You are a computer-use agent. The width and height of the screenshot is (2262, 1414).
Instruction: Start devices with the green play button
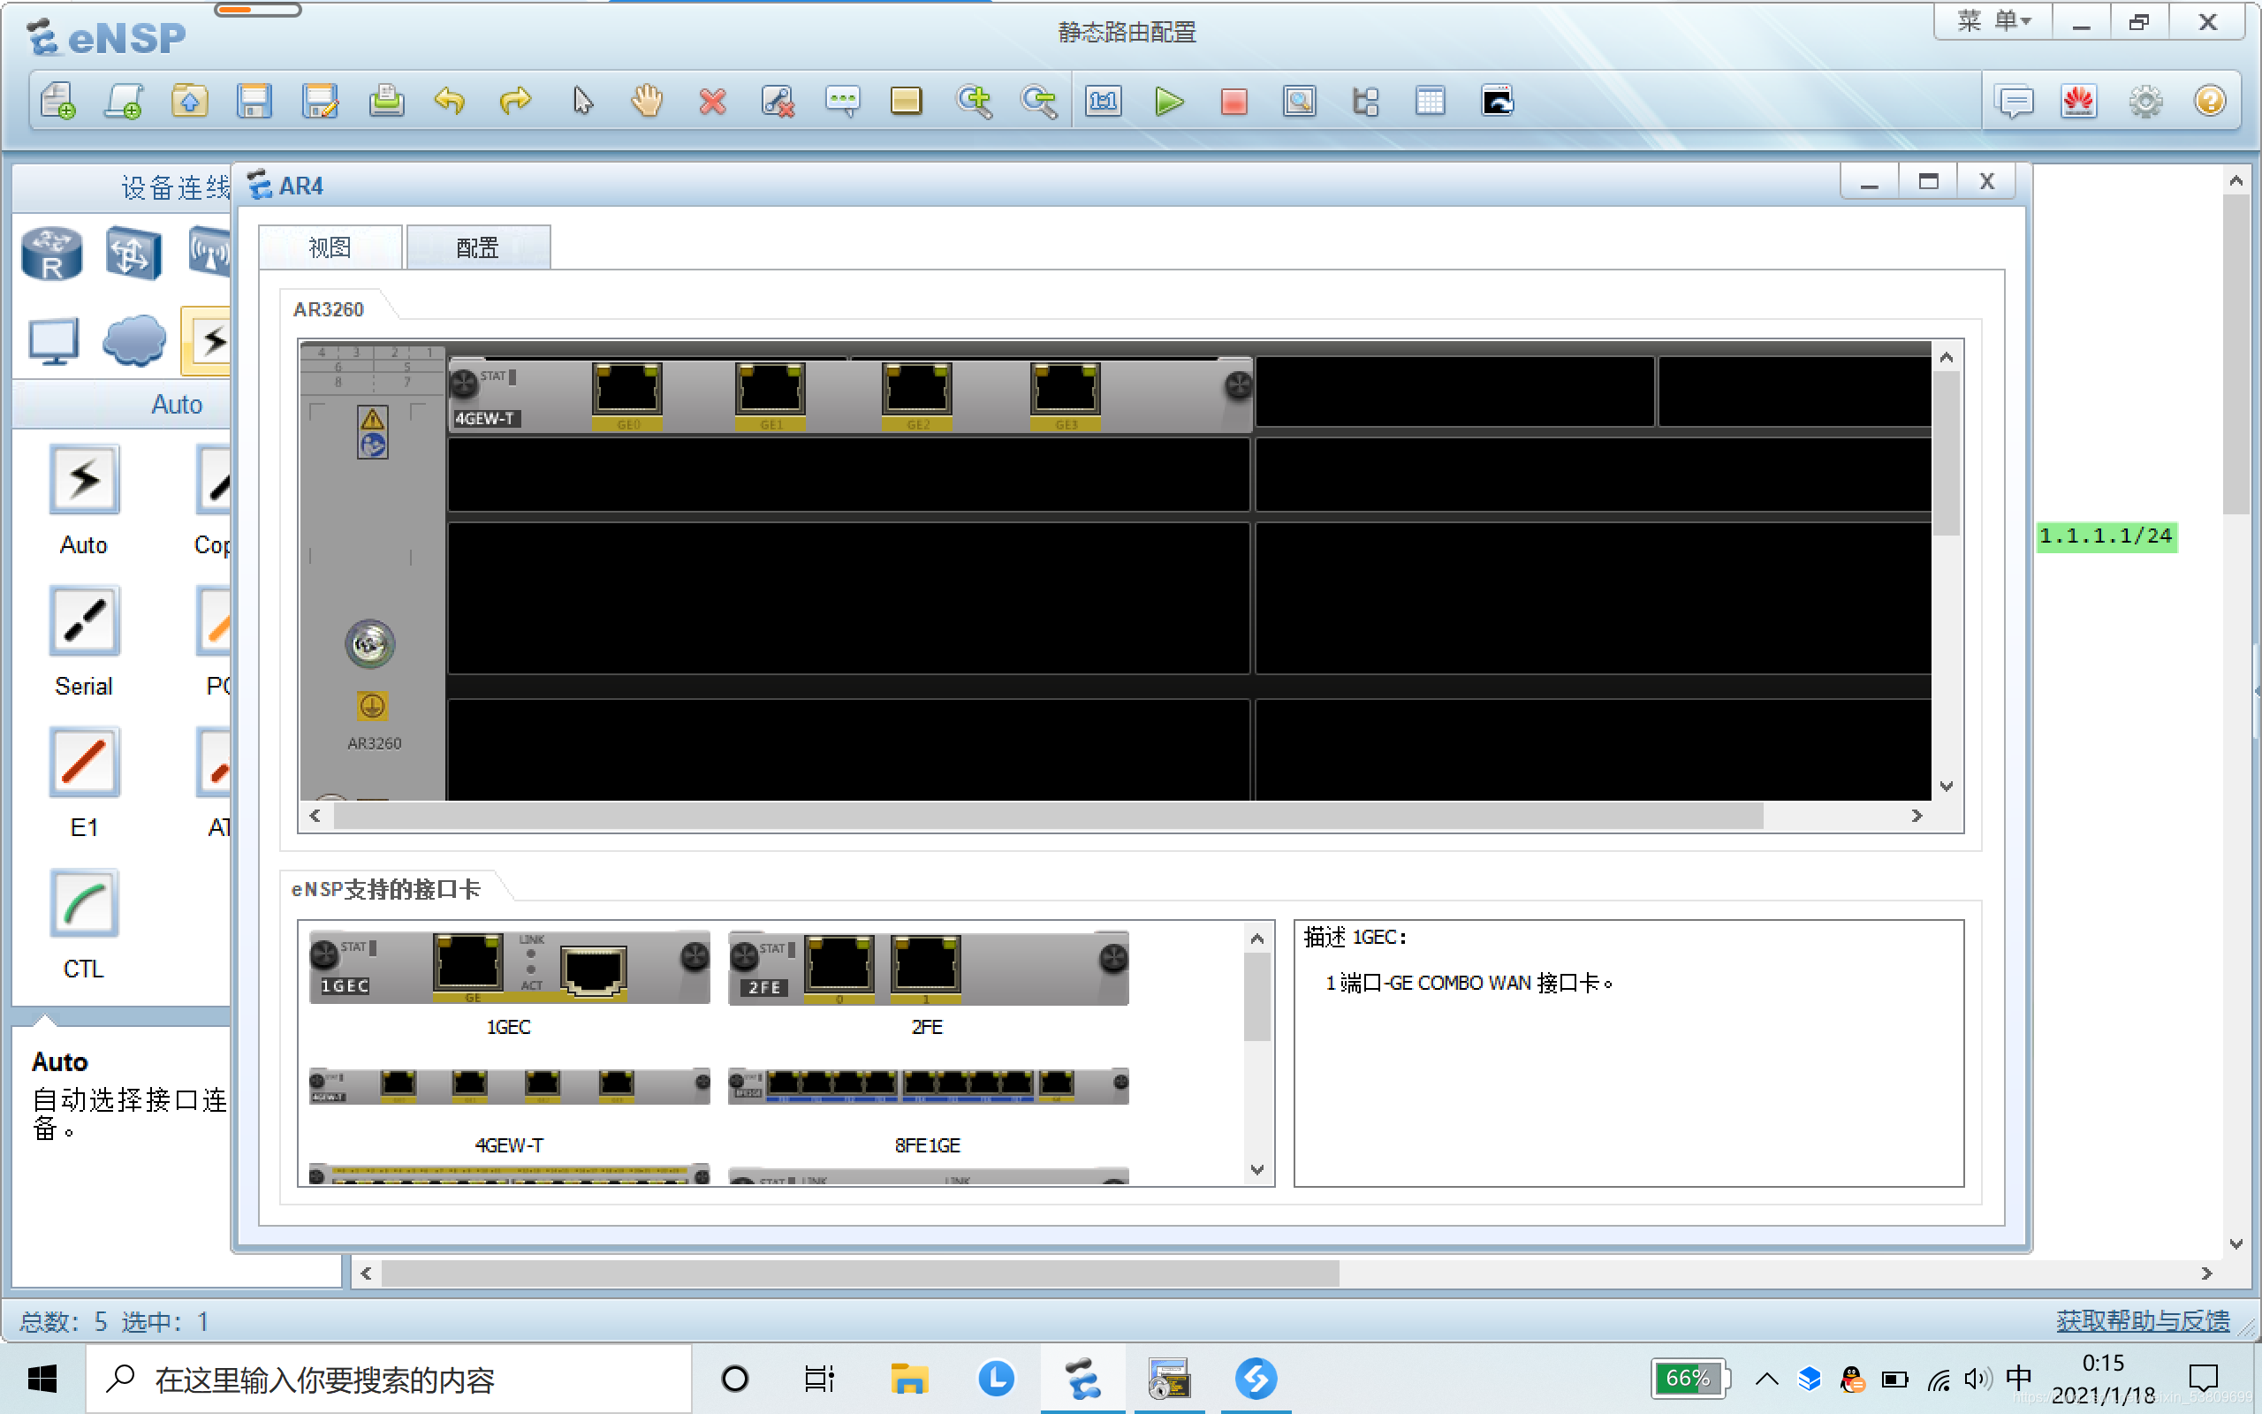click(1168, 101)
